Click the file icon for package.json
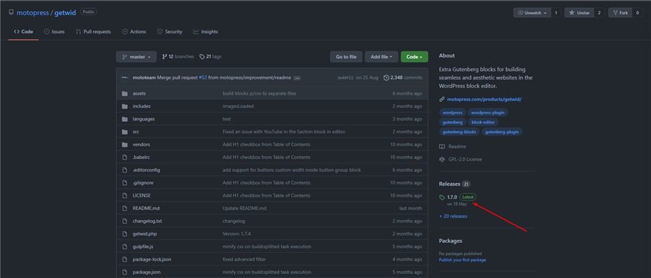The image size is (651, 278). 124,272
